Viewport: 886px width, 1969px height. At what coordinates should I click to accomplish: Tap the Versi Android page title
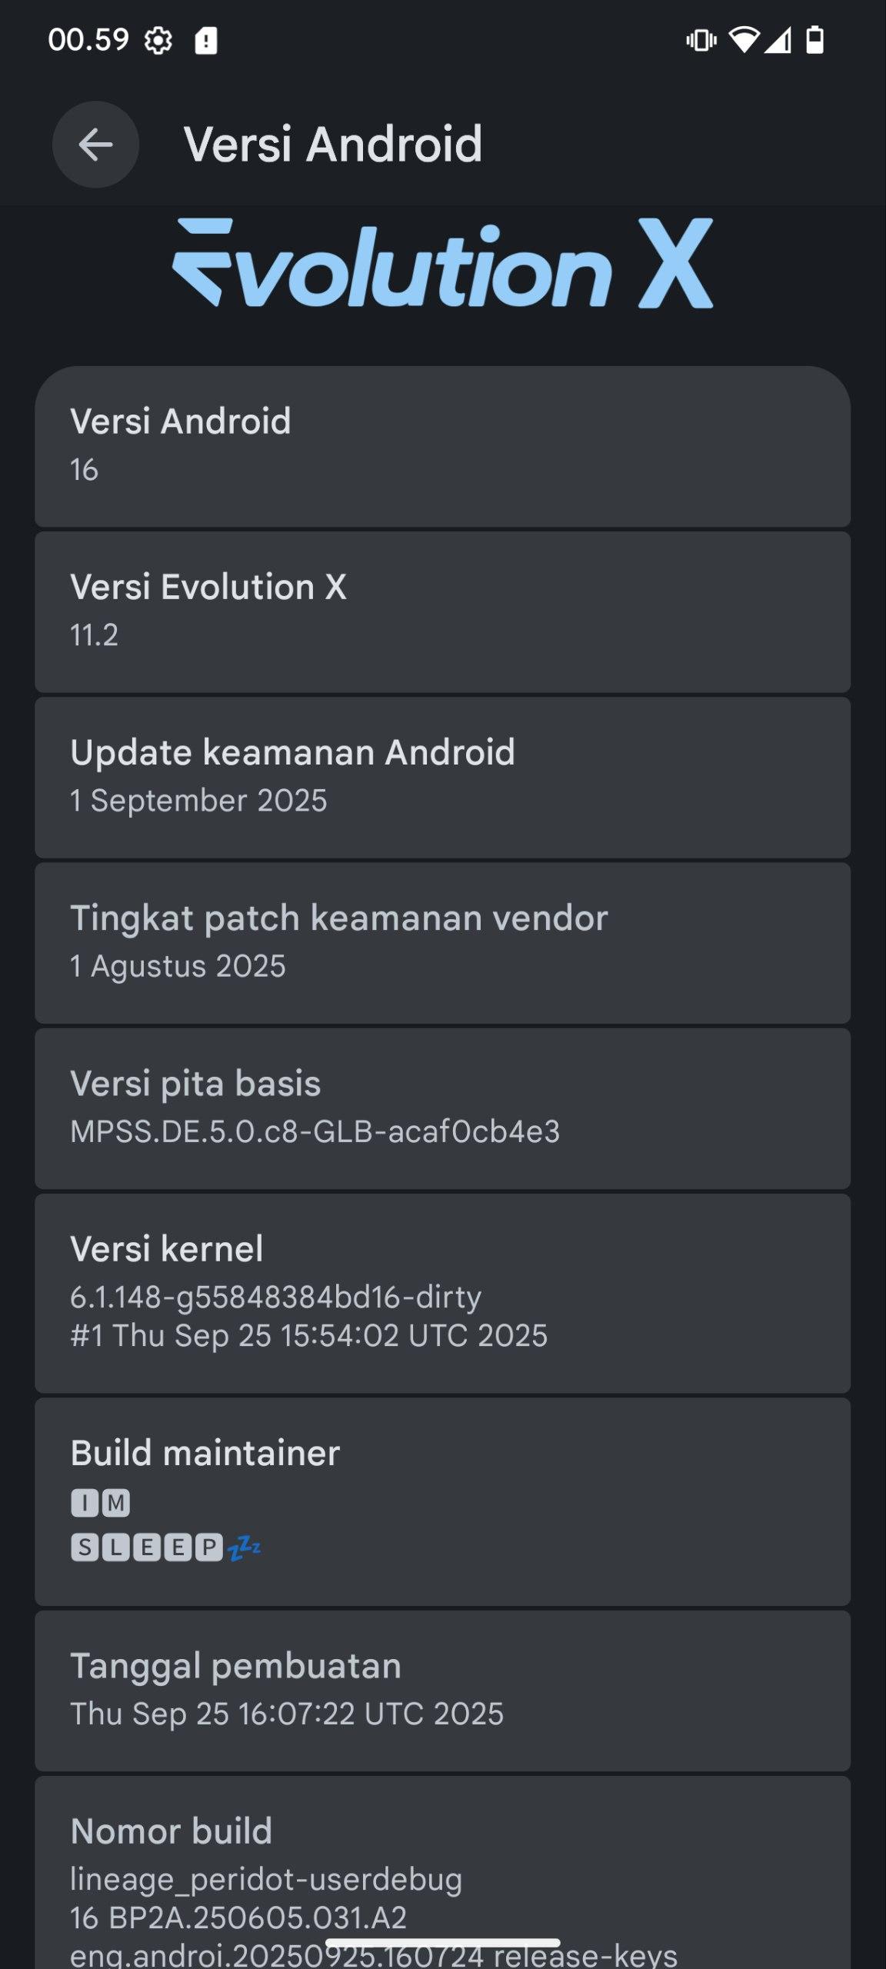pyautogui.click(x=333, y=145)
